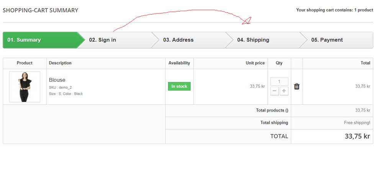The width and height of the screenshot is (383, 189).
Task: Go to the 01. Summary step
Action: click(24, 40)
